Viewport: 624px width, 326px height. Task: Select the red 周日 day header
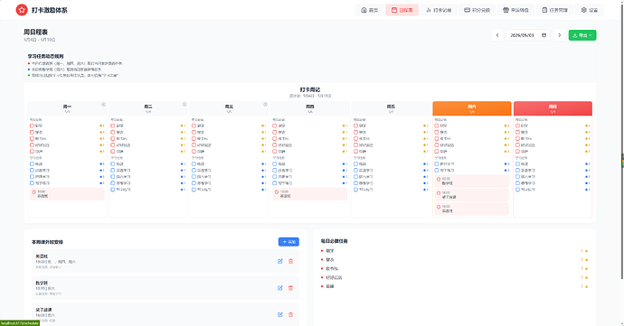coord(553,108)
